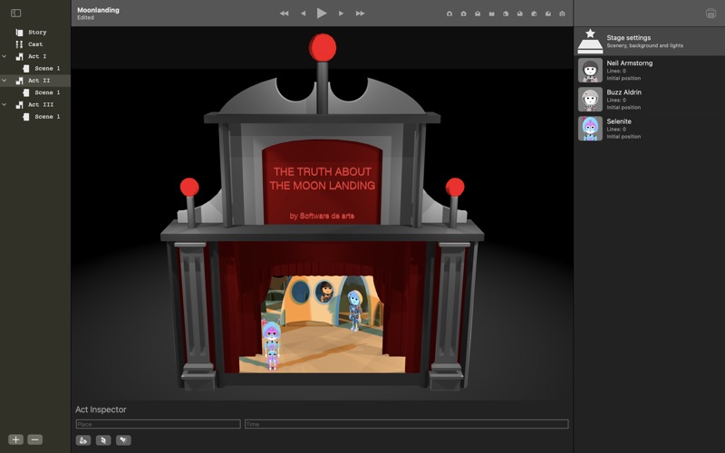Select Neil Armstorng's avatar thumbnail
This screenshot has width=725, height=453.
coord(590,71)
